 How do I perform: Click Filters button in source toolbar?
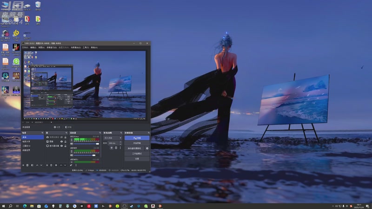click(x=68, y=127)
